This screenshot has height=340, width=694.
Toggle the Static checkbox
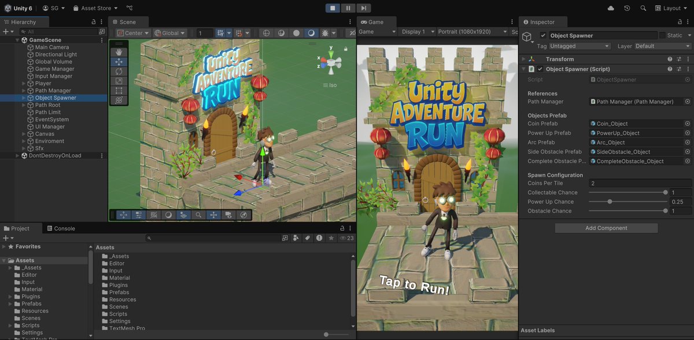pyautogui.click(x=662, y=36)
